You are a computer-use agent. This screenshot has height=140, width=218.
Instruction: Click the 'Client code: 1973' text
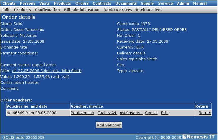133,24
